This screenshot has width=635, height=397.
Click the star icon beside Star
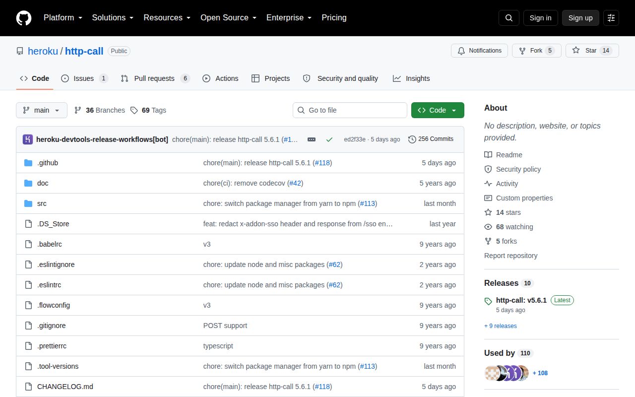click(576, 51)
